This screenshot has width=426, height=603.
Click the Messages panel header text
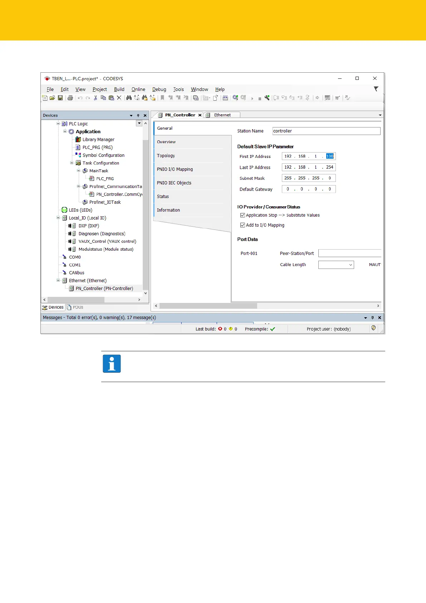tap(99, 318)
